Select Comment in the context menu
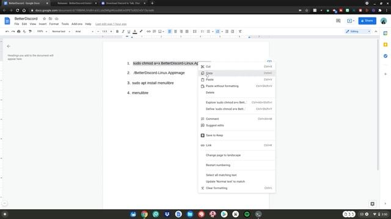This screenshot has width=391, height=219. 236,119
